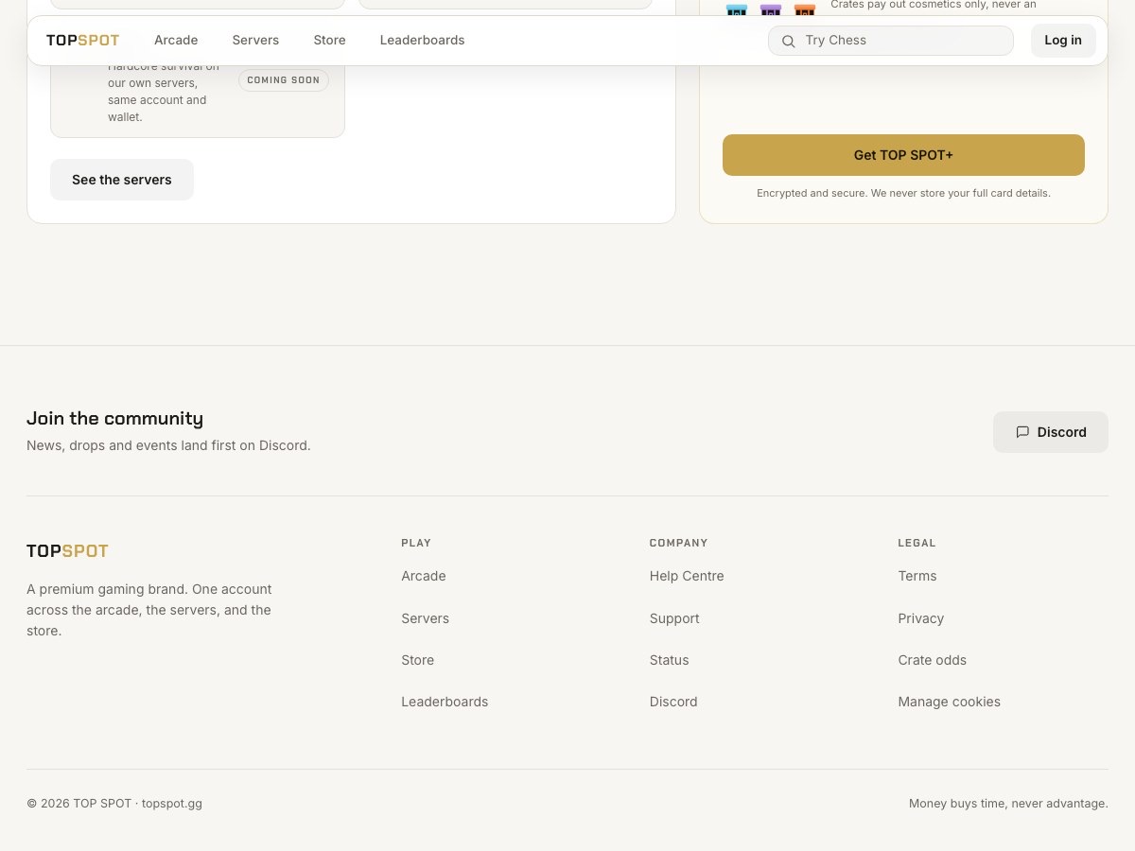Open footer Store link

[x=417, y=660]
